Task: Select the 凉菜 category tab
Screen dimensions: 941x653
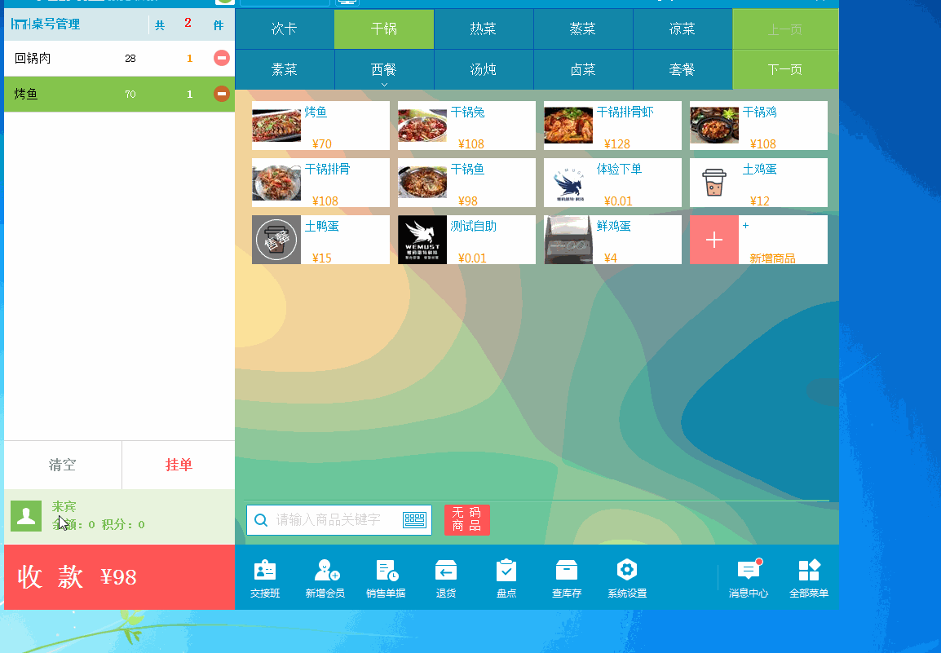Action: (x=683, y=29)
